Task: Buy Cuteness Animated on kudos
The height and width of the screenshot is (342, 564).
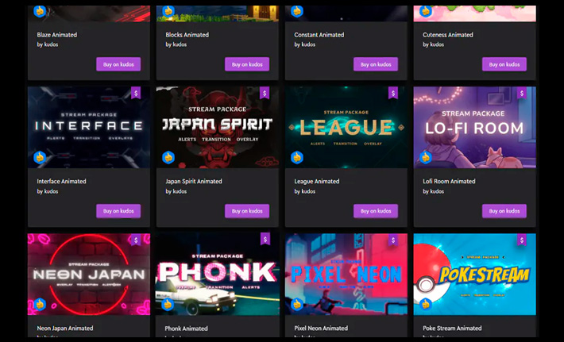Action: point(504,64)
